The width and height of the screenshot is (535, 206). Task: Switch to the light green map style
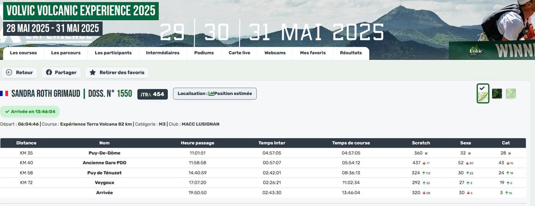pos(511,93)
